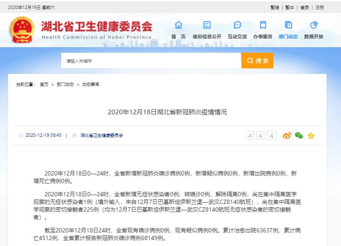Focus the keyword search input field
The image size is (341, 246).
151,61
